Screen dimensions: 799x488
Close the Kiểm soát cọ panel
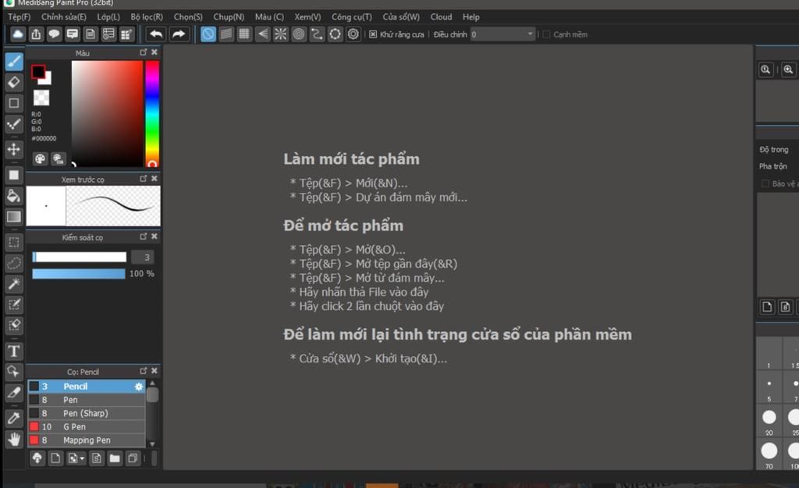point(154,237)
